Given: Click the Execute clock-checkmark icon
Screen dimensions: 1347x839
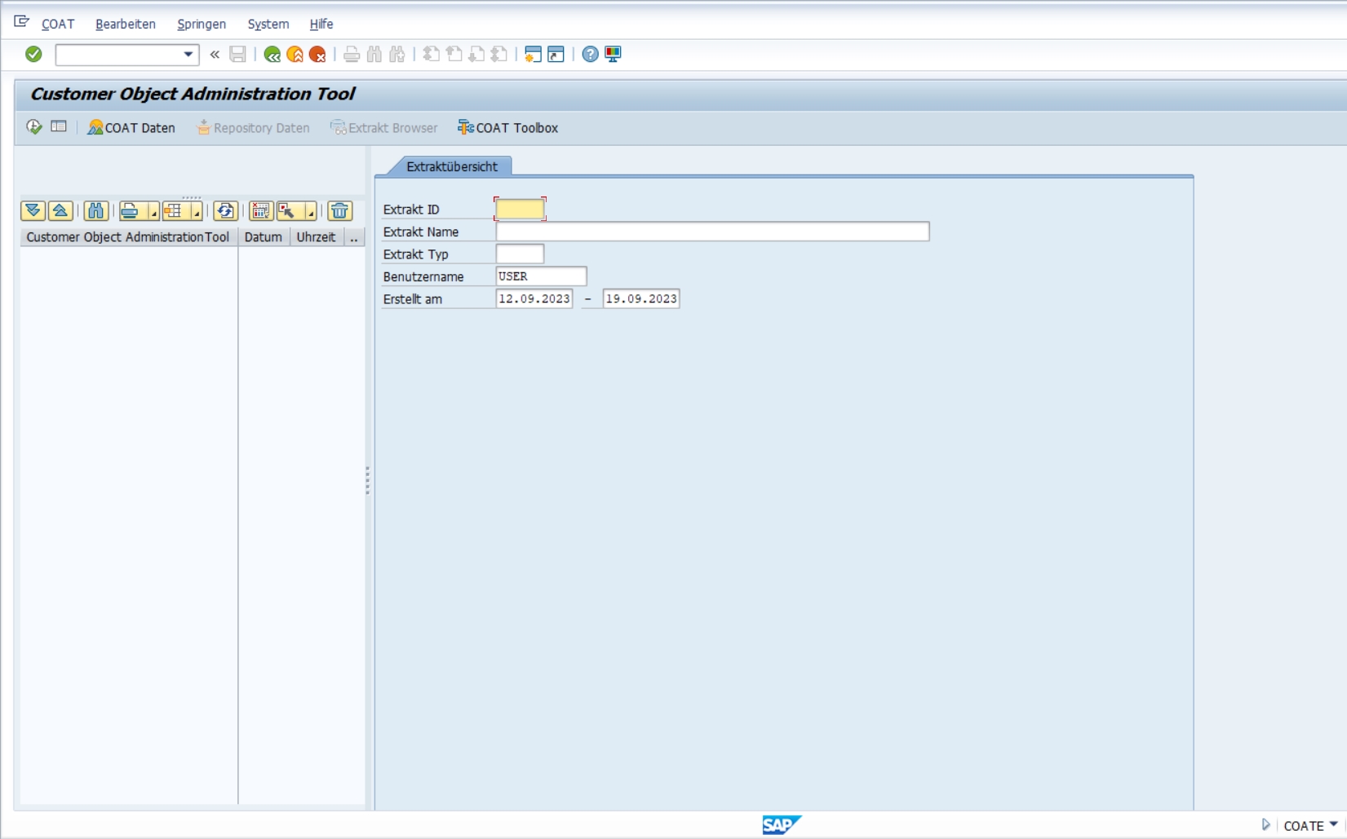Looking at the screenshot, I should (x=34, y=127).
